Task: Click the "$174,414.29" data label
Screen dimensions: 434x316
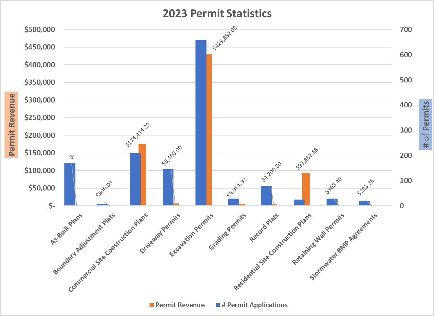Action: tap(138, 135)
